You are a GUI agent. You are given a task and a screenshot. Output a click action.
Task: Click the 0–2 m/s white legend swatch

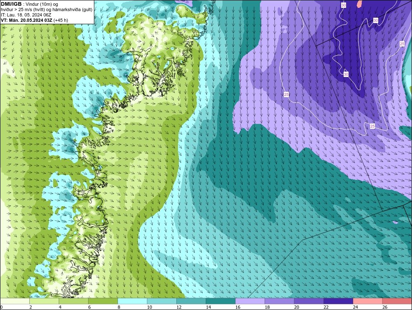coord(15,301)
